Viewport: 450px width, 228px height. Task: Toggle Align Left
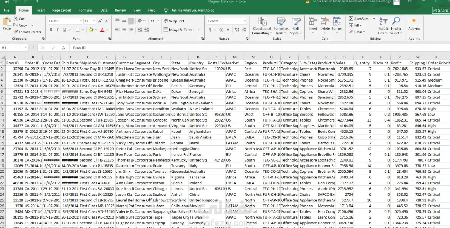(x=117, y=30)
